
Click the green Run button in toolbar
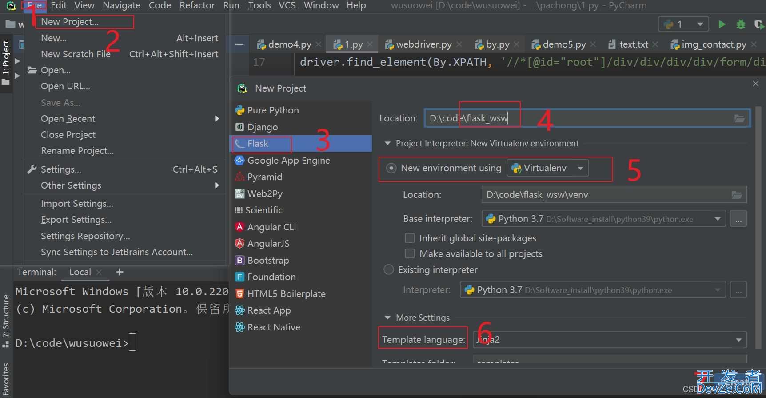pyautogui.click(x=722, y=24)
